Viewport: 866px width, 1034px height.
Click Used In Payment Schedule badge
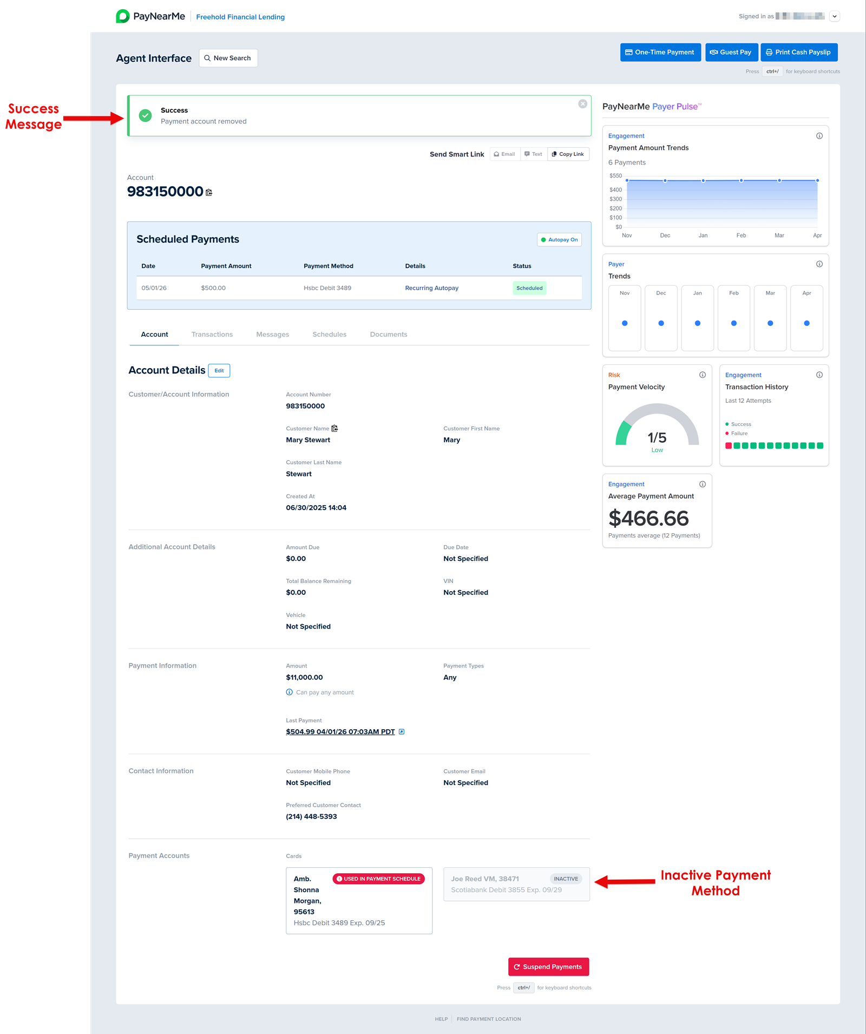click(378, 879)
